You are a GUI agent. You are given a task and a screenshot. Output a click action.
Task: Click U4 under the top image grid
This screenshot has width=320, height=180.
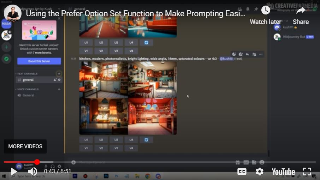click(x=131, y=43)
